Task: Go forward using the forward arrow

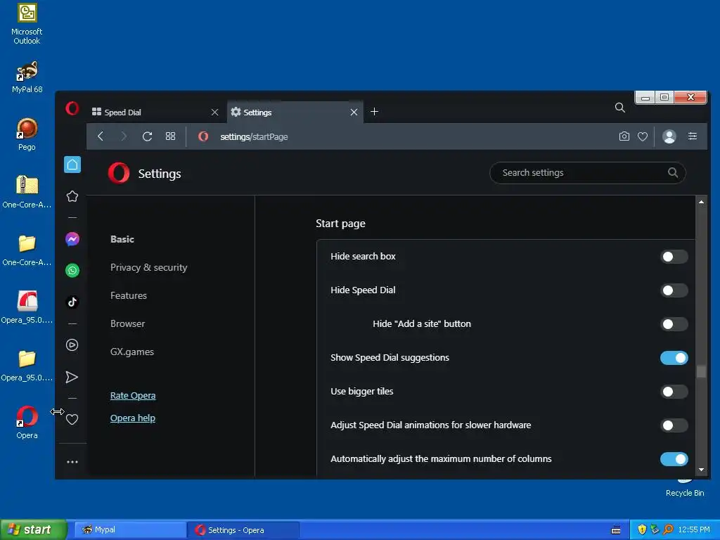Action: [x=124, y=136]
